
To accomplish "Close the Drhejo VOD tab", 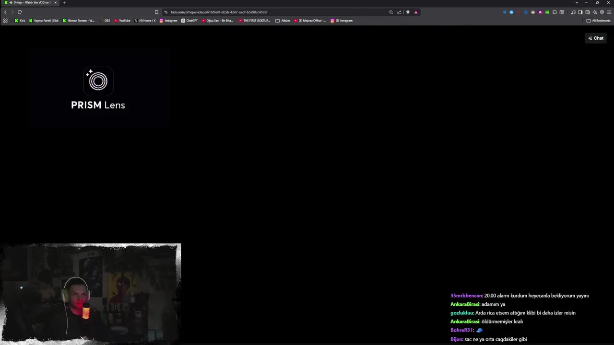I will [56, 2].
